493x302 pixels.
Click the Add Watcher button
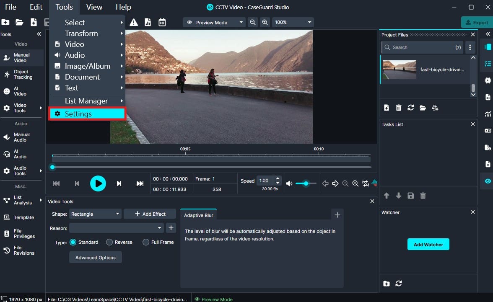[428, 245]
